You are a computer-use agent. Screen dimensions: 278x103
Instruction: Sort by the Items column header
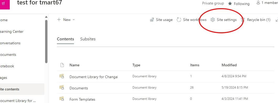pos(195,65)
